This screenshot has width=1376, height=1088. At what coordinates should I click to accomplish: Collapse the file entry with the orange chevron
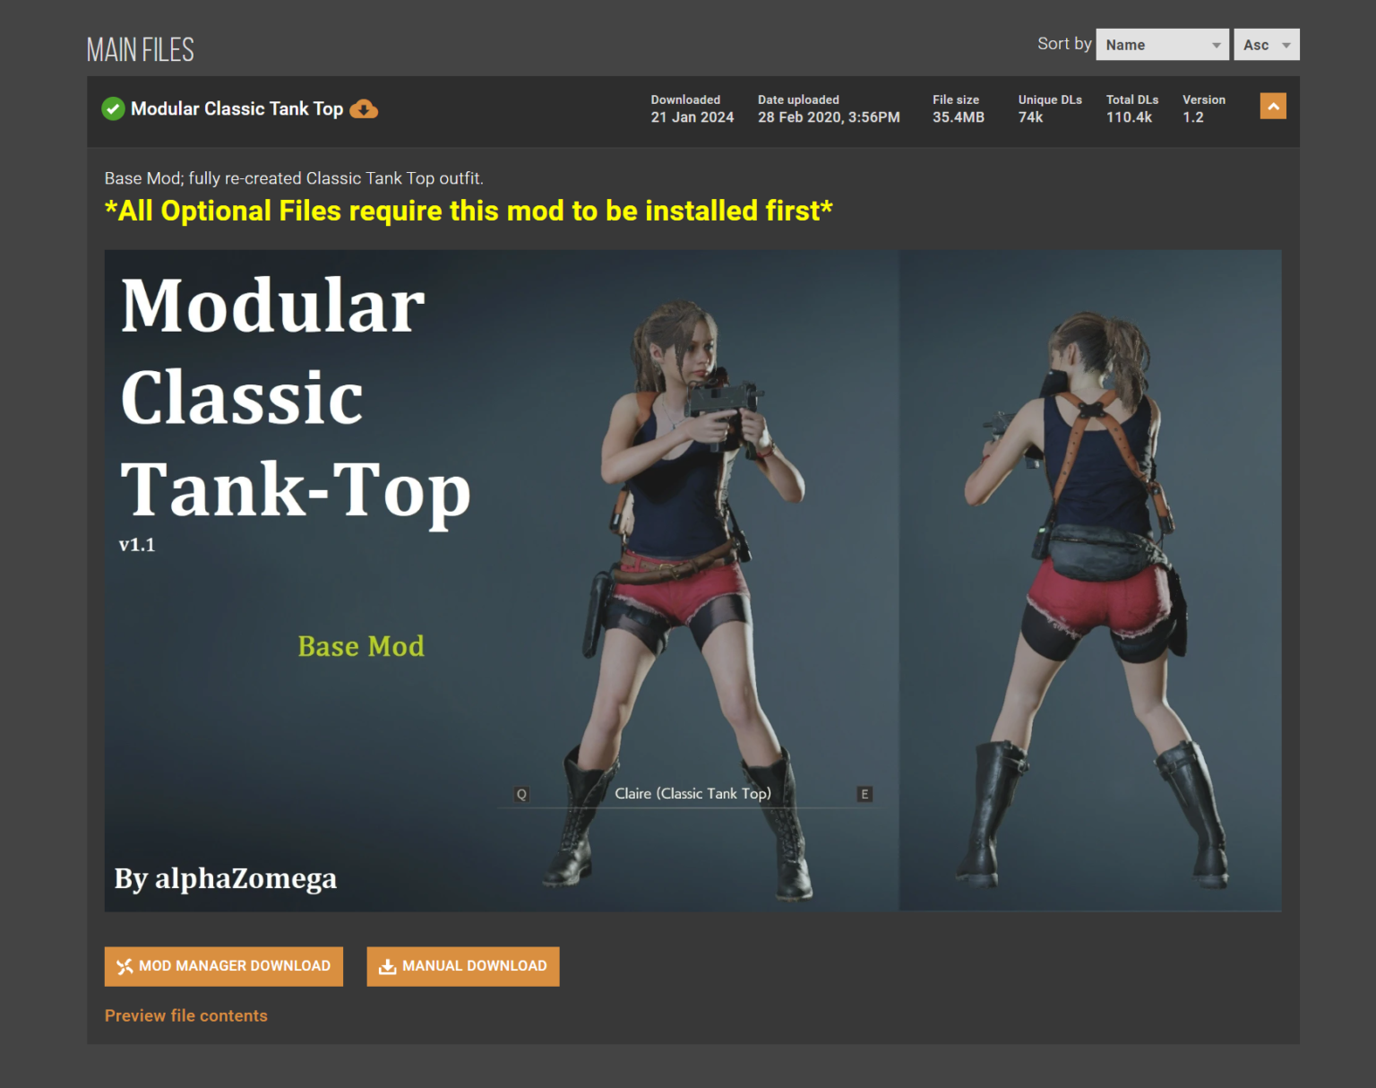(x=1272, y=107)
